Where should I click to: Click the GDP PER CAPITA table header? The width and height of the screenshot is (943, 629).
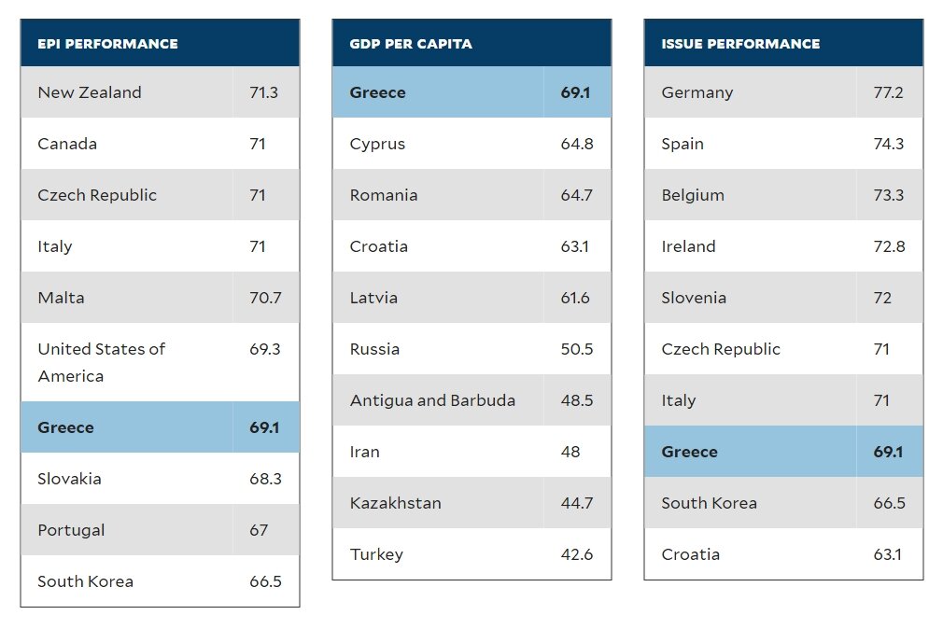[x=471, y=43]
